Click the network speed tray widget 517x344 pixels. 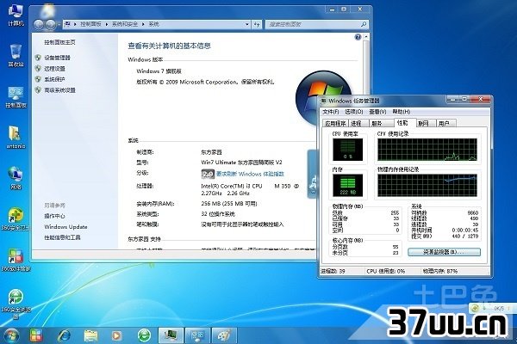tap(492, 308)
